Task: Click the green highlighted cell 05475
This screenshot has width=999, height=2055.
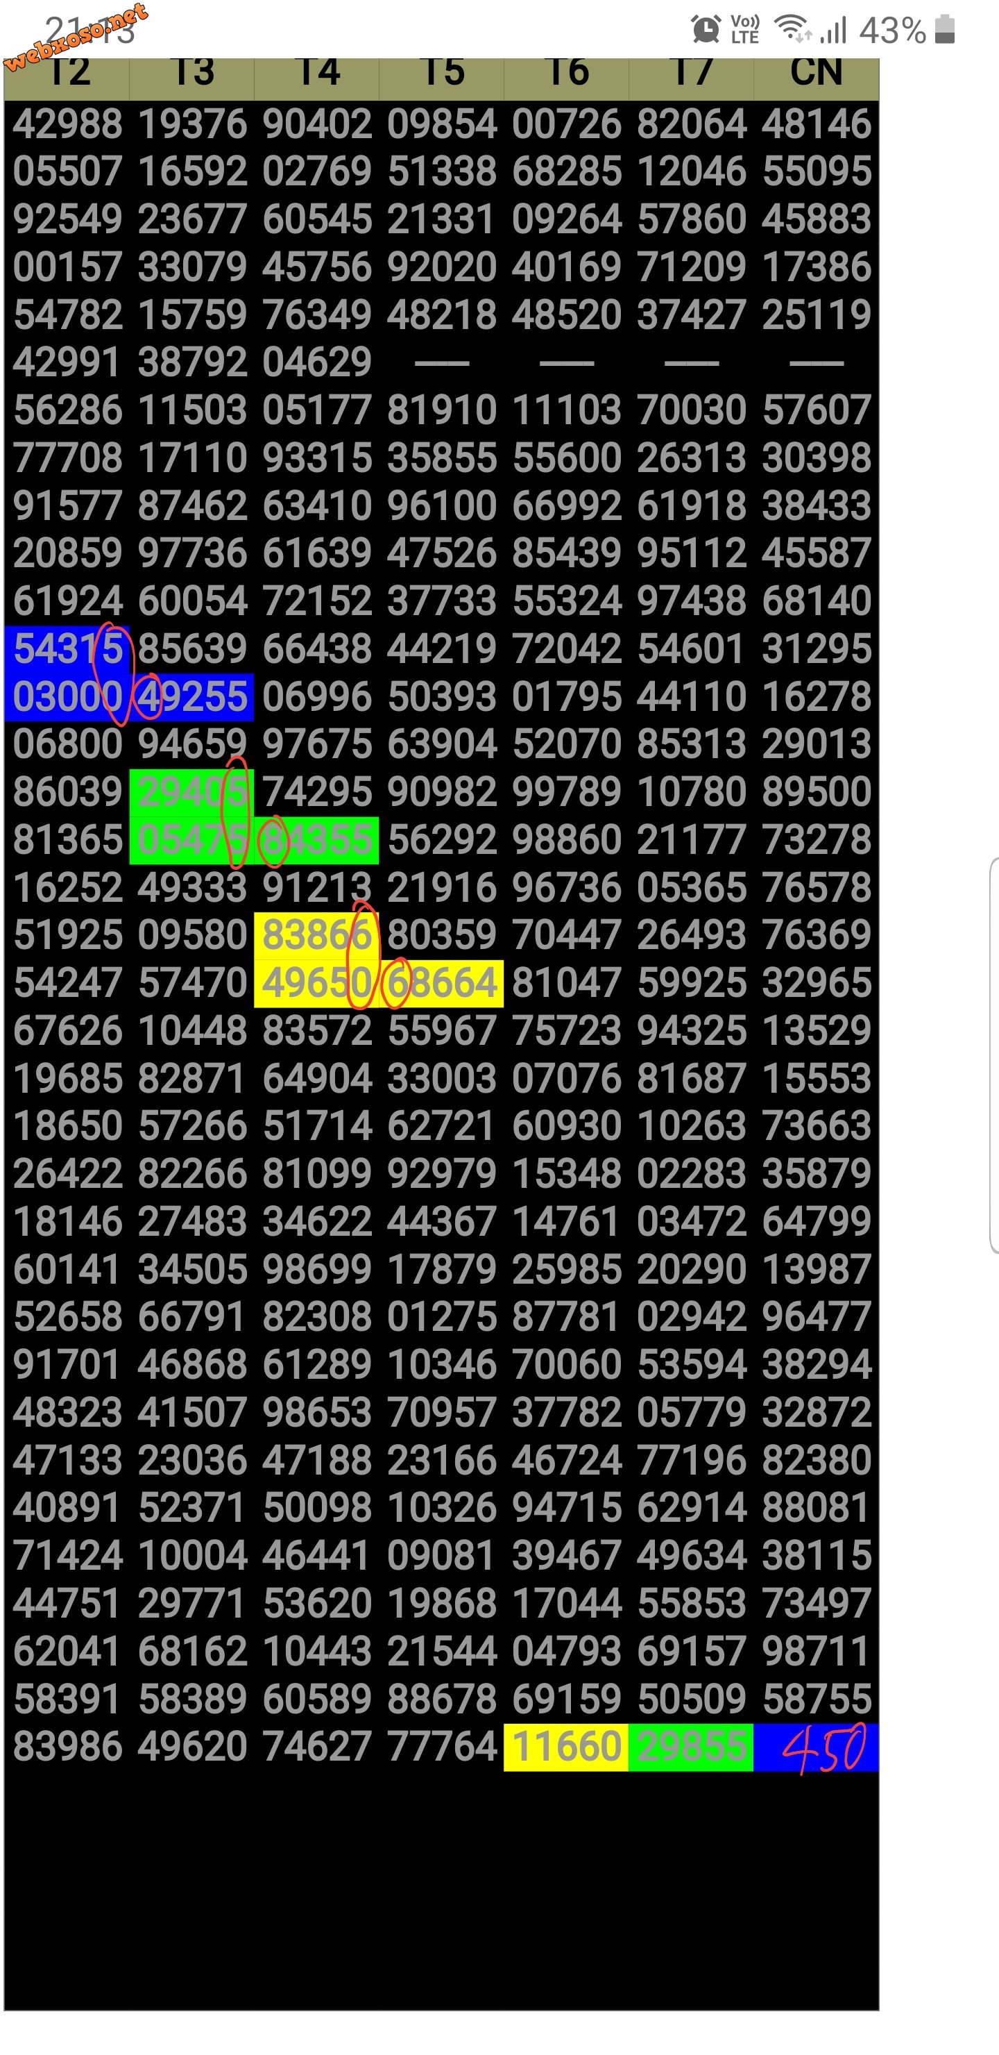Action: (x=192, y=840)
